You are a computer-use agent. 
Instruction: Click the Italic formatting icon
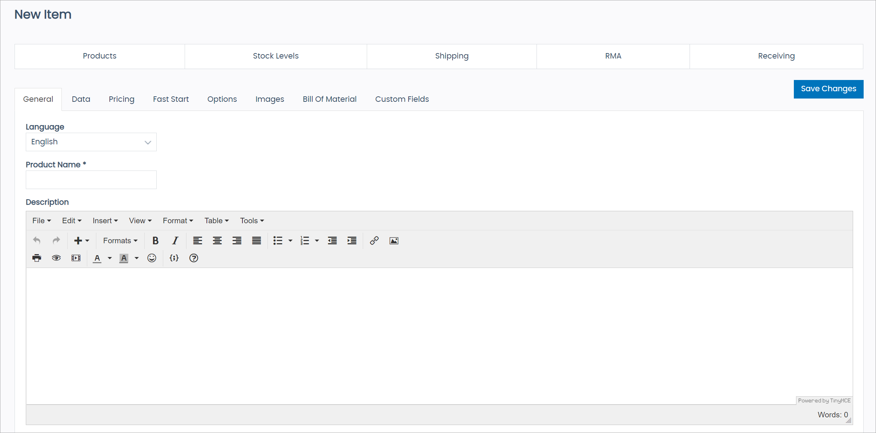coord(175,240)
